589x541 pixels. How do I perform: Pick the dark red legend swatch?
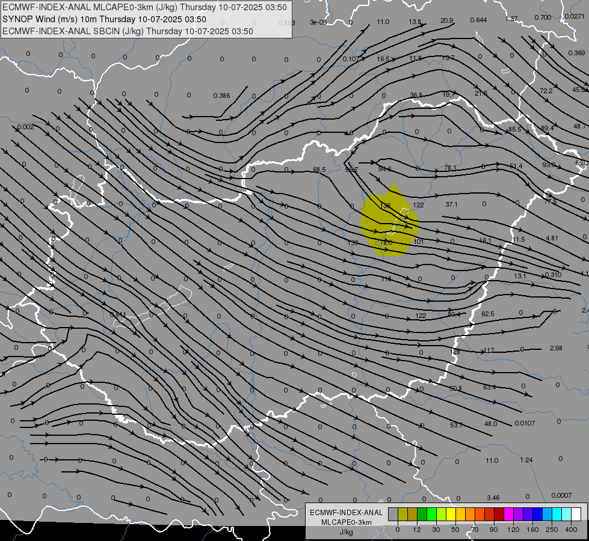coord(499,515)
